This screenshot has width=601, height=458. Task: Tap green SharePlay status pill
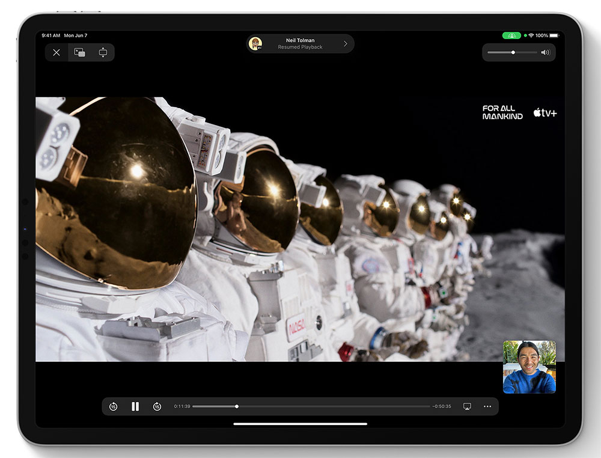point(511,35)
